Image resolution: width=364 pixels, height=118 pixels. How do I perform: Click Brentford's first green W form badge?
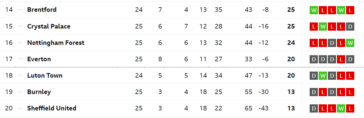pos(314,10)
